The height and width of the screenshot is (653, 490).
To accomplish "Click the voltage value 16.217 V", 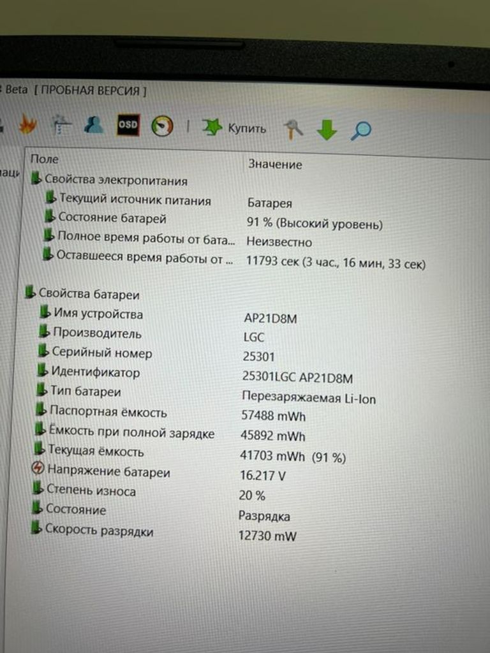I will click(262, 476).
